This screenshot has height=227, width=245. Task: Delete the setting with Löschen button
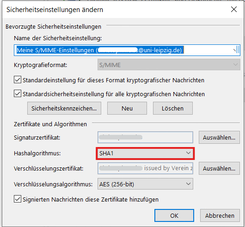[173, 108]
